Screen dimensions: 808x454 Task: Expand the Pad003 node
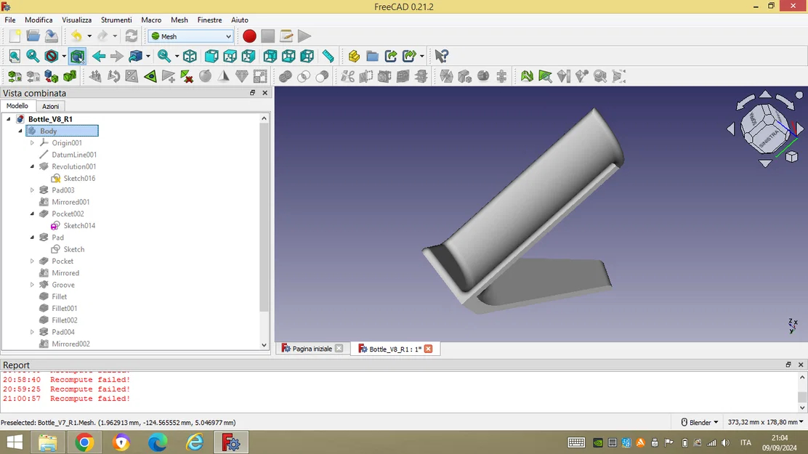(32, 190)
